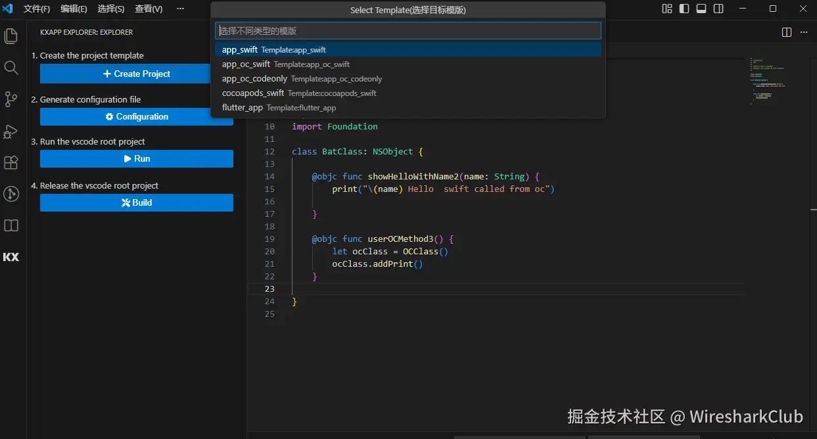Screen dimensions: 817x439
Task: Open the Extensions view
Action: point(11,162)
